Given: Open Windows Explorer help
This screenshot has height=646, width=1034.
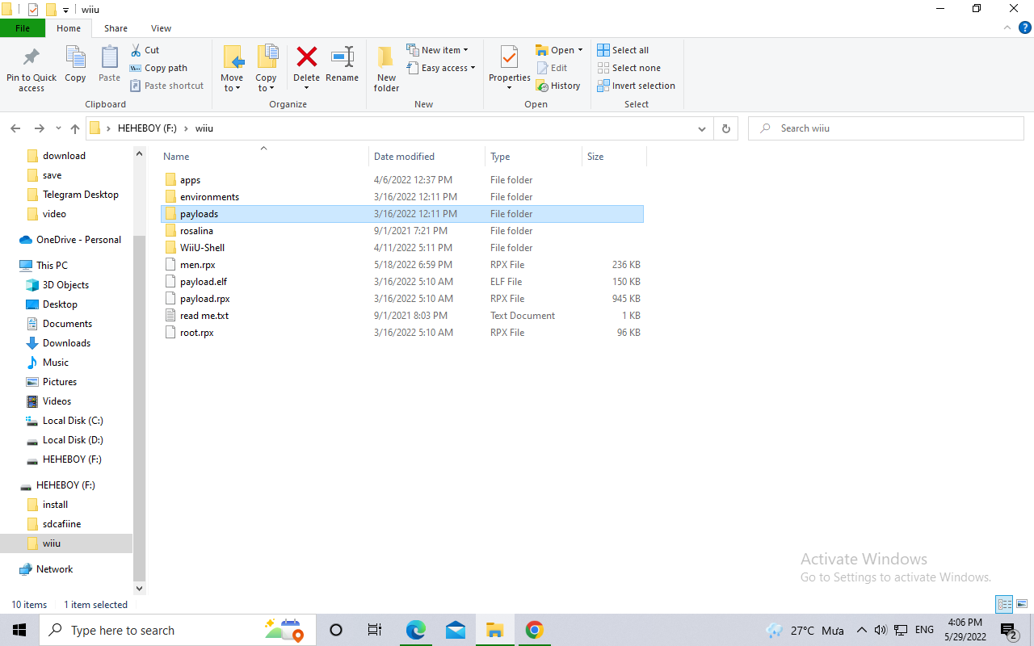Looking at the screenshot, I should (1025, 27).
